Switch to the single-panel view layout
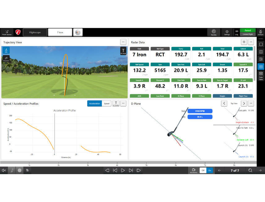The image size is (265, 202). [x=261, y=44]
